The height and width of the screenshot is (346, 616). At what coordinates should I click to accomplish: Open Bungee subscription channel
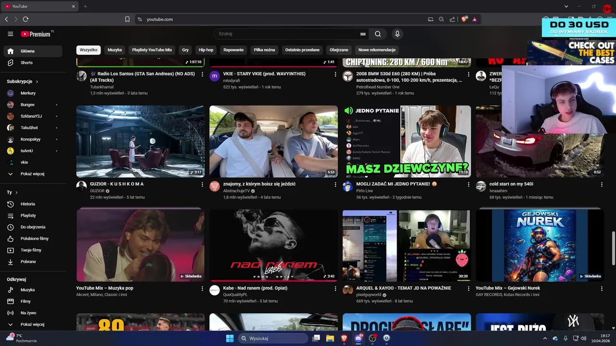[x=33, y=105]
